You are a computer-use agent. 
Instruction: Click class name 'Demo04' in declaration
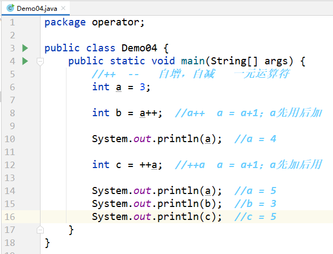click(139, 48)
